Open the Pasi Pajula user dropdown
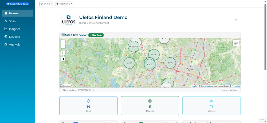Image resolution: width=267 pixels, height=123 pixels. pos(64,4)
